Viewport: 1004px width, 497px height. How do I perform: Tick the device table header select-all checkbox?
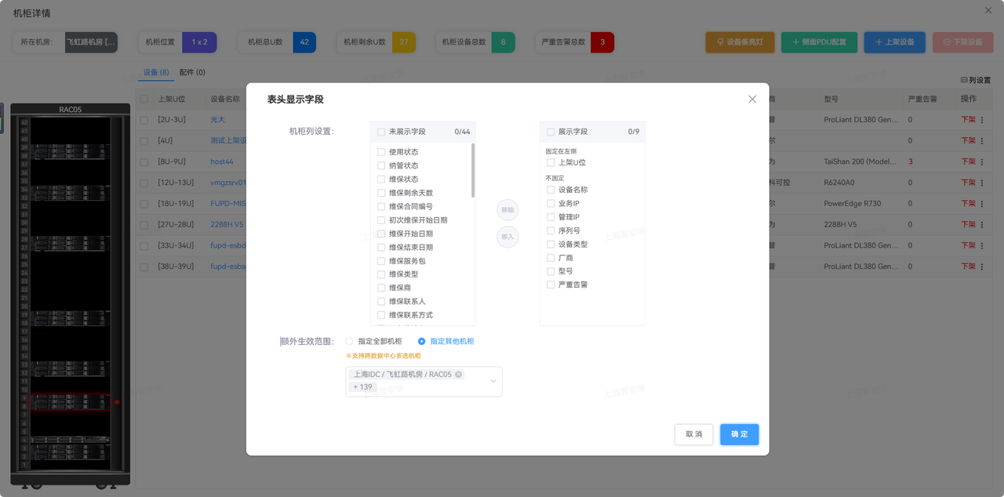tap(144, 99)
